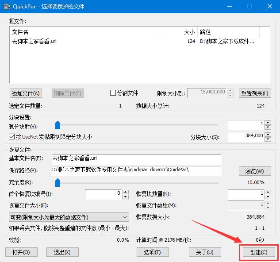Decrease 首个恢复块编号(I) value
The image size is (280, 262).
(125, 196)
